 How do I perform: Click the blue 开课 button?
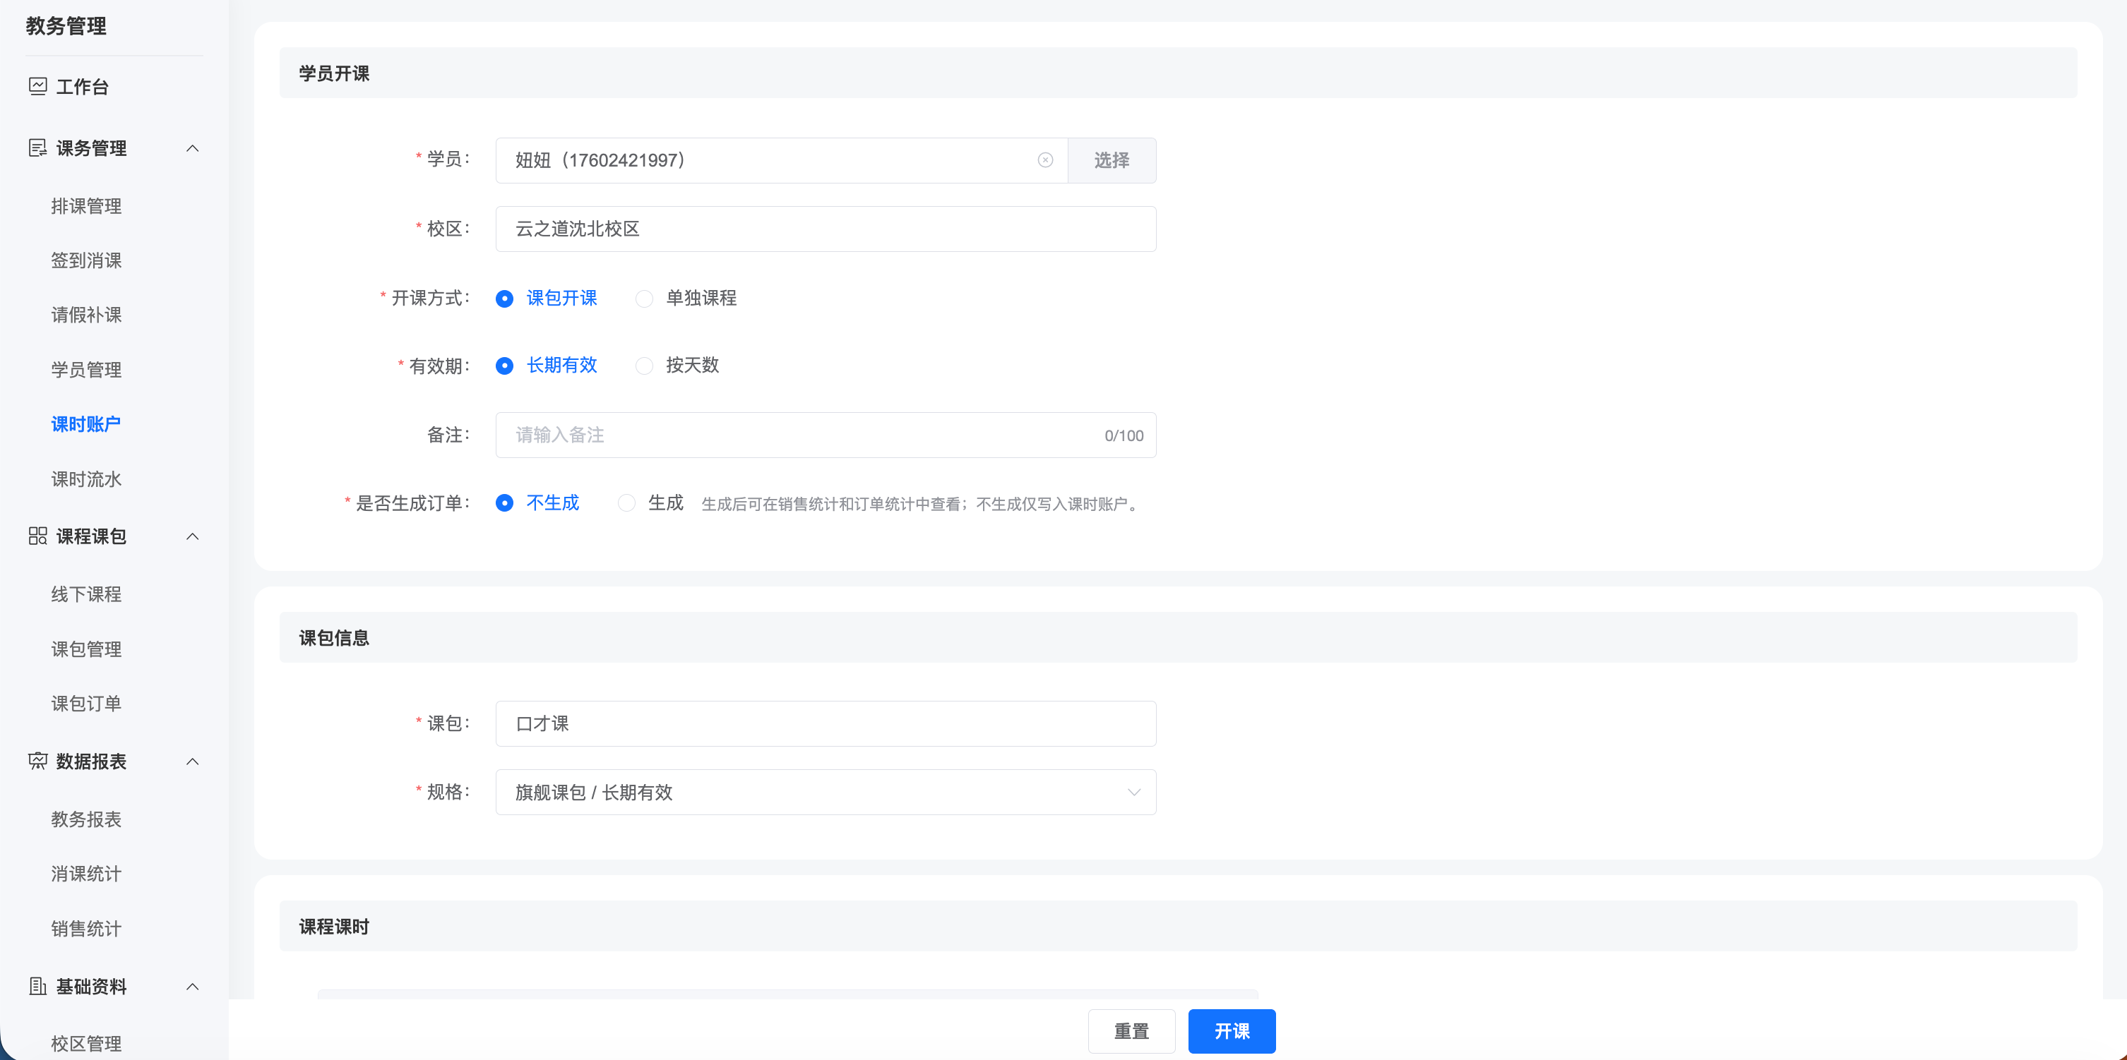point(1232,1031)
